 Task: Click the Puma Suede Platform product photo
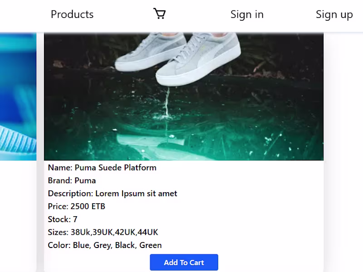coord(183,97)
